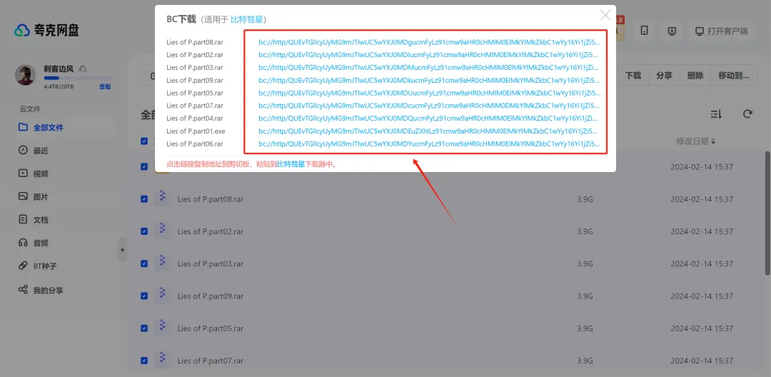Open the 视频 category in sidebar
This screenshot has height=377, width=771.
point(41,174)
